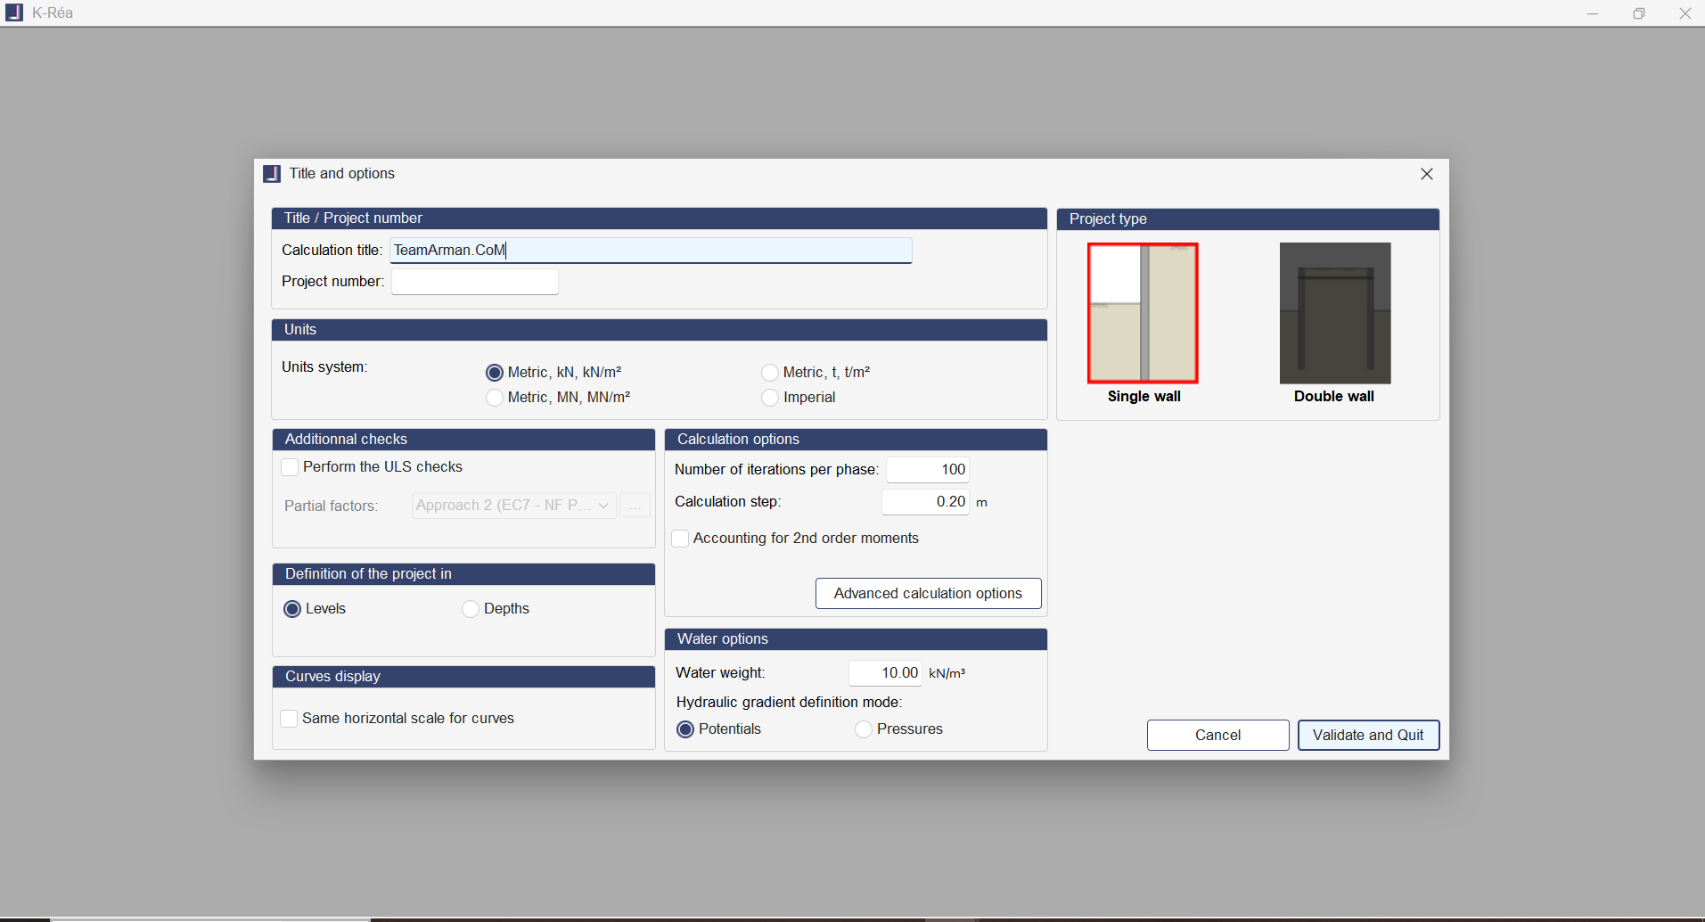1705x922 pixels.
Task: Edit the Water weight value
Action: point(885,673)
